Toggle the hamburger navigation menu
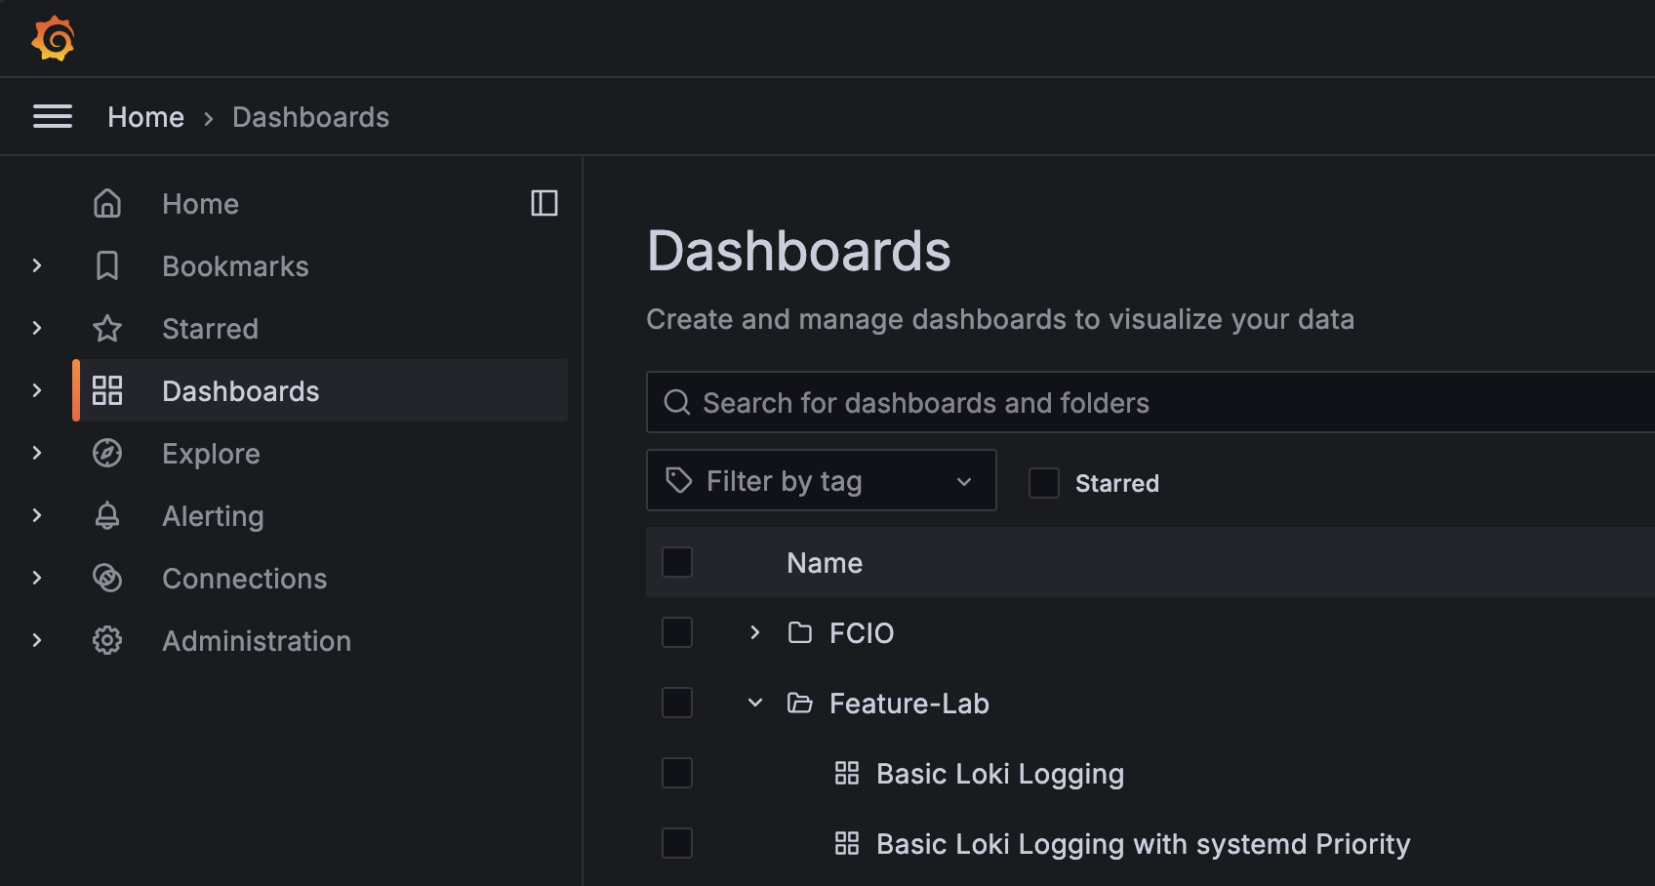The height and width of the screenshot is (886, 1655). click(x=53, y=117)
